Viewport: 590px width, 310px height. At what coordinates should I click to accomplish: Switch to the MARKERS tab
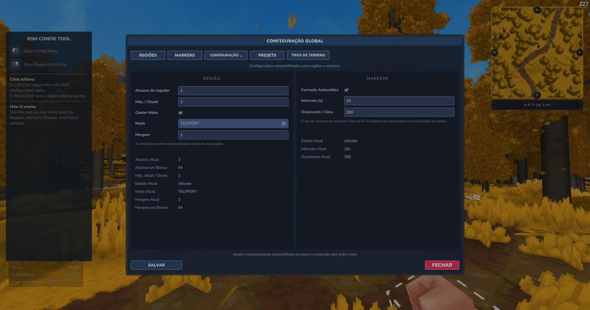pyautogui.click(x=185, y=55)
